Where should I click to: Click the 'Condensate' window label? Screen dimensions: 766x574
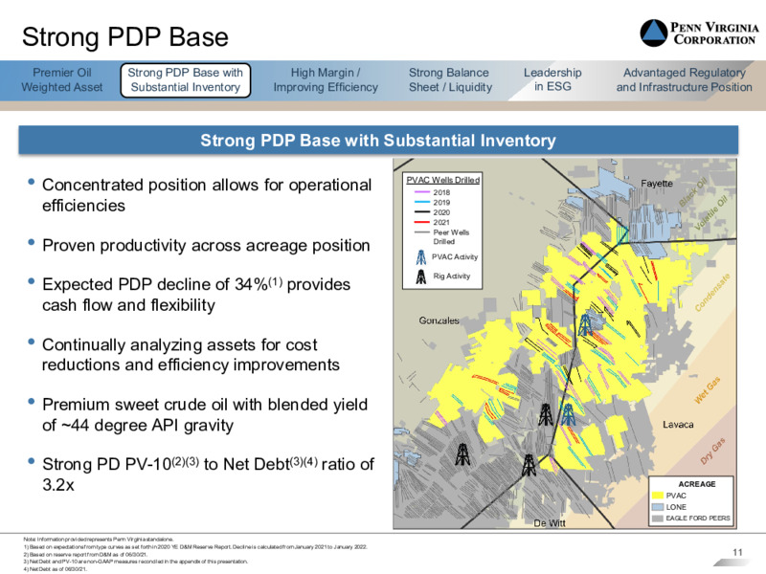pyautogui.click(x=712, y=293)
